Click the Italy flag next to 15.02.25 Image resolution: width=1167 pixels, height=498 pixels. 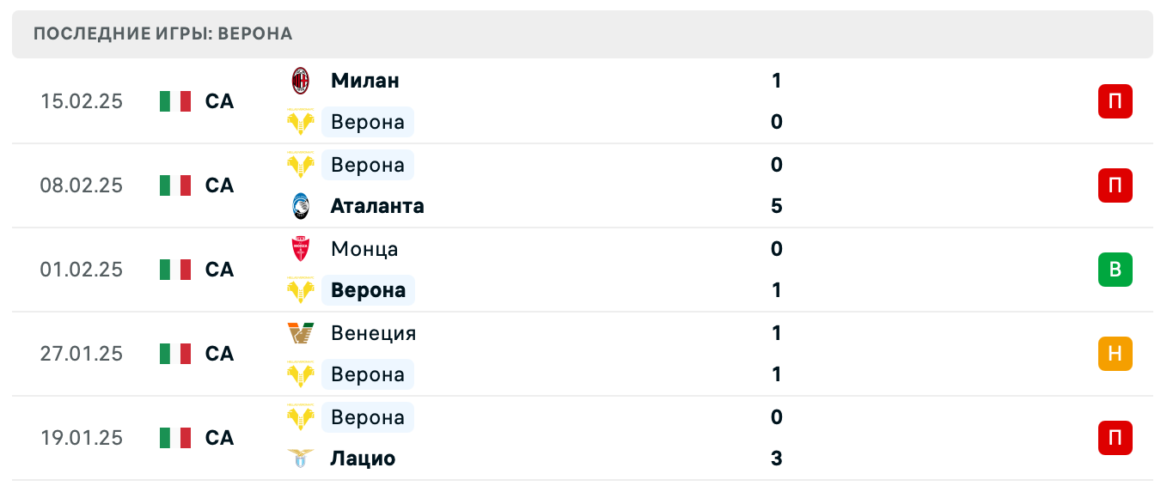(174, 101)
